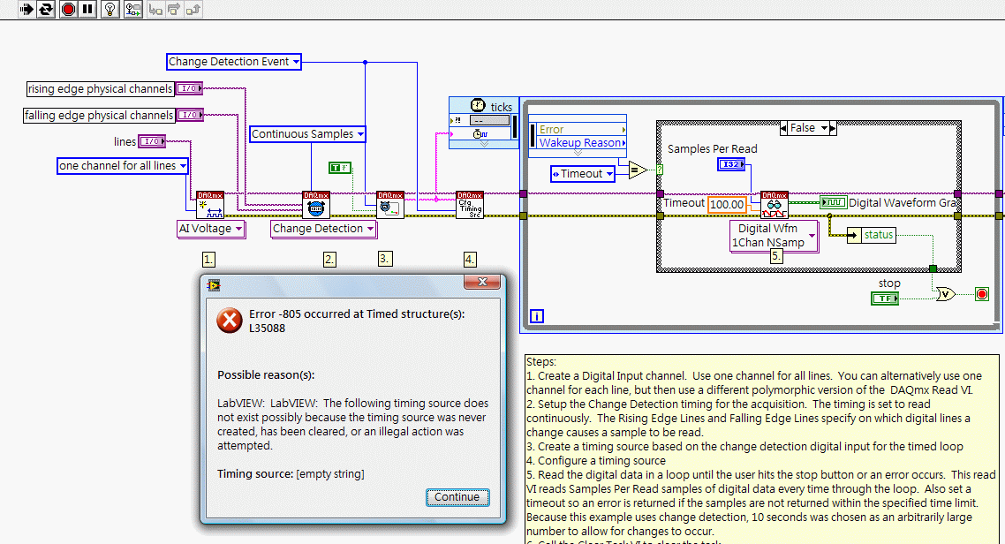Select the DAQmx Create Channel node
This screenshot has width=1005, height=544.
coord(210,205)
